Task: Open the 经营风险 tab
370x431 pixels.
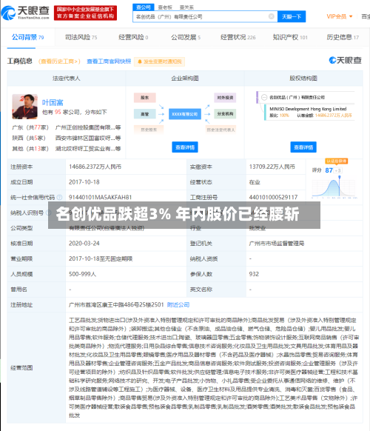Action: 133,37
